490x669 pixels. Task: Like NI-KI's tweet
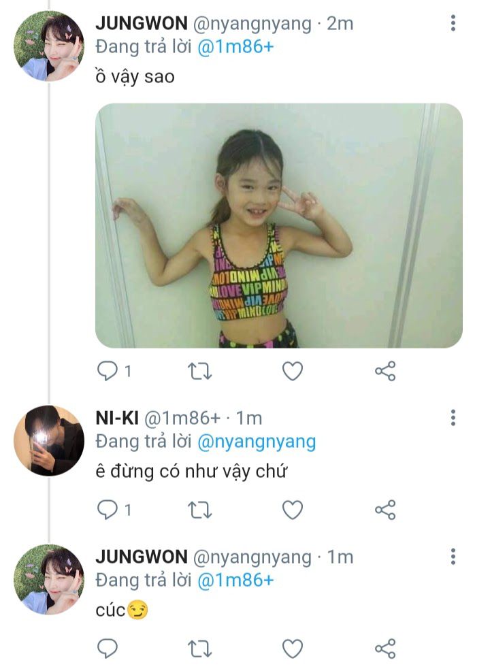(x=293, y=510)
